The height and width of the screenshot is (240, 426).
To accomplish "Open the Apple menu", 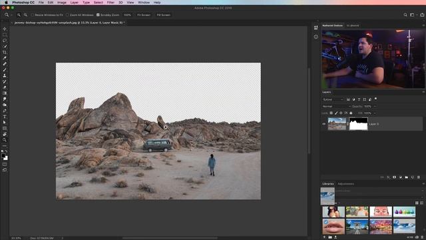I will [x=6, y=3].
